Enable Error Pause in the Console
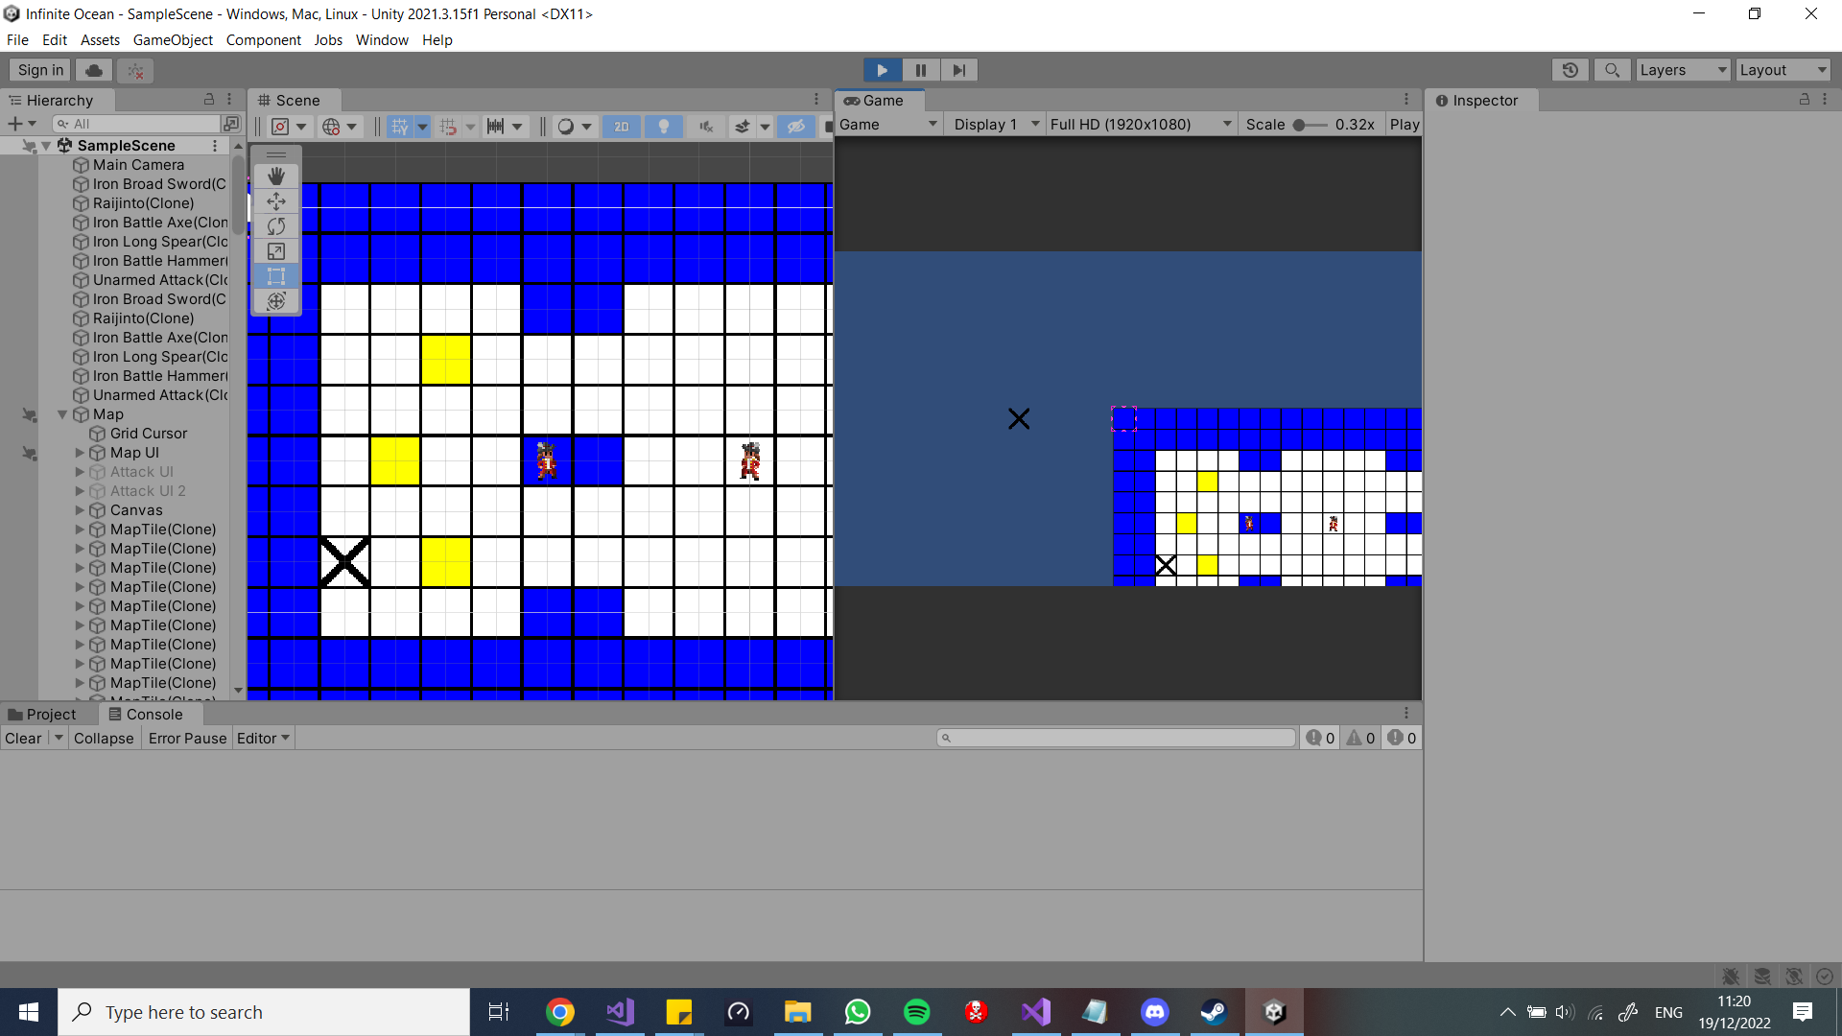The width and height of the screenshot is (1842, 1036). (186, 738)
